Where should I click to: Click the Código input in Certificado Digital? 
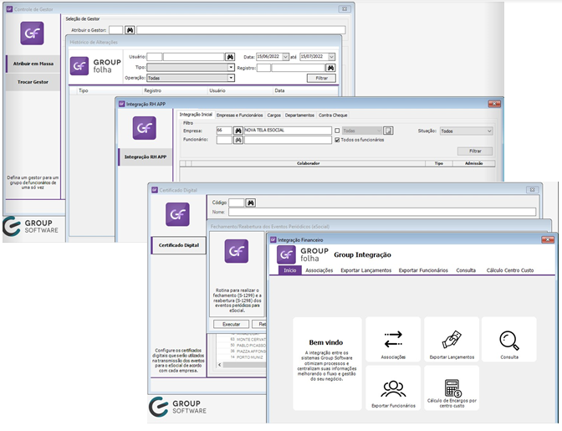point(237,203)
